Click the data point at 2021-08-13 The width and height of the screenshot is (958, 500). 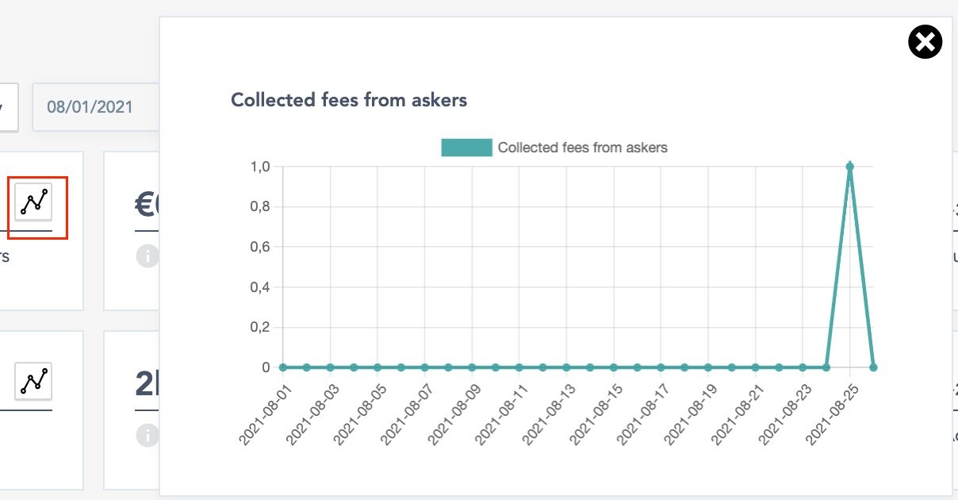(x=566, y=367)
